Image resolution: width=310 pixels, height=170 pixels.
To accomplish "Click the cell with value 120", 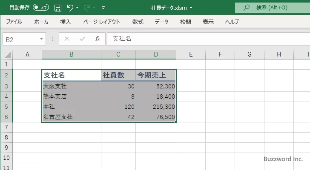I will coord(118,107).
